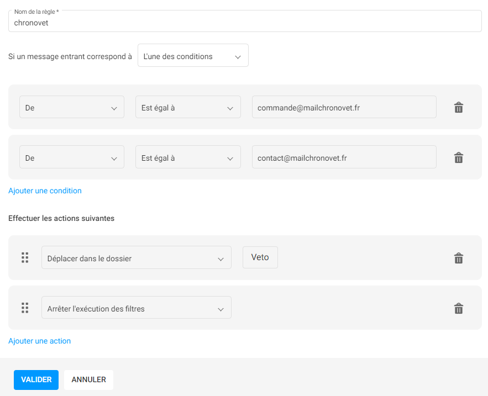Cancel editing with ANNULER button
488x396 pixels.
tap(88, 380)
